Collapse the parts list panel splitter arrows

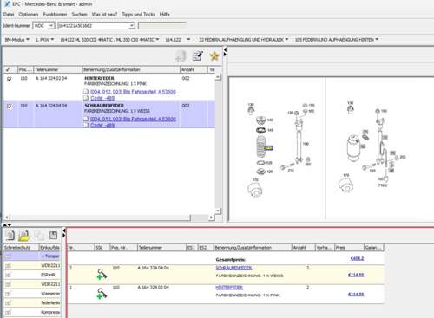click(225, 53)
